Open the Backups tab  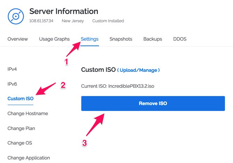pos(152,39)
